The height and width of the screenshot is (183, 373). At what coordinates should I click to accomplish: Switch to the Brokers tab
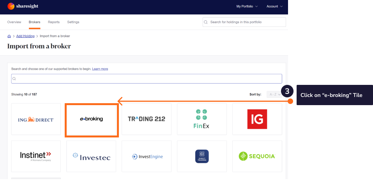tap(34, 22)
